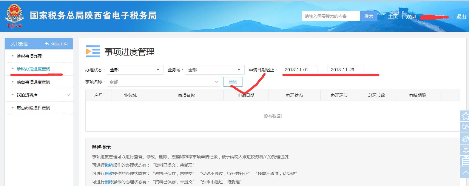This screenshot has width=469, height=186.
Task: Click the 退出 logout link
Action: pyautogui.click(x=461, y=17)
